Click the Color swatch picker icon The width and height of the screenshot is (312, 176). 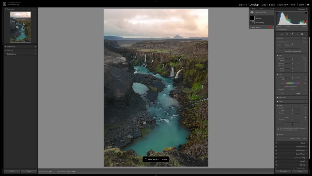click(x=298, y=94)
